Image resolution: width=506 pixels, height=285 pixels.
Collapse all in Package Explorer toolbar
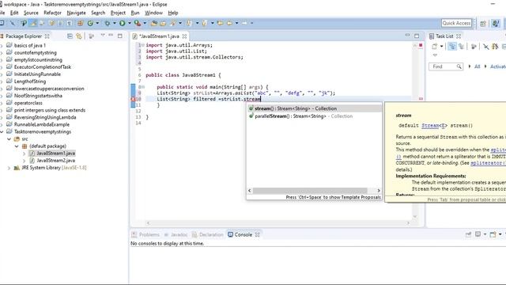[x=70, y=36]
